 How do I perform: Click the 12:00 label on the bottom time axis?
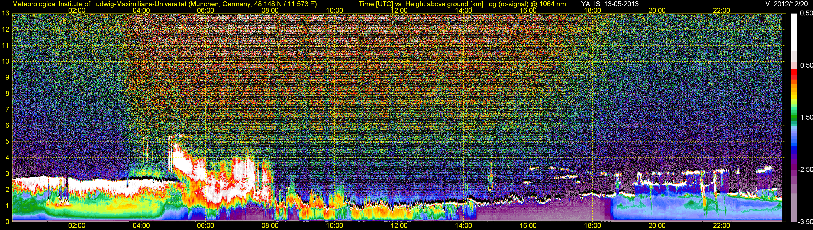click(x=399, y=226)
